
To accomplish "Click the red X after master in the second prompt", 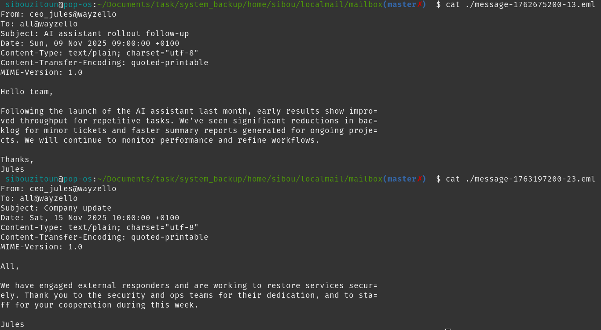I will click(419, 179).
